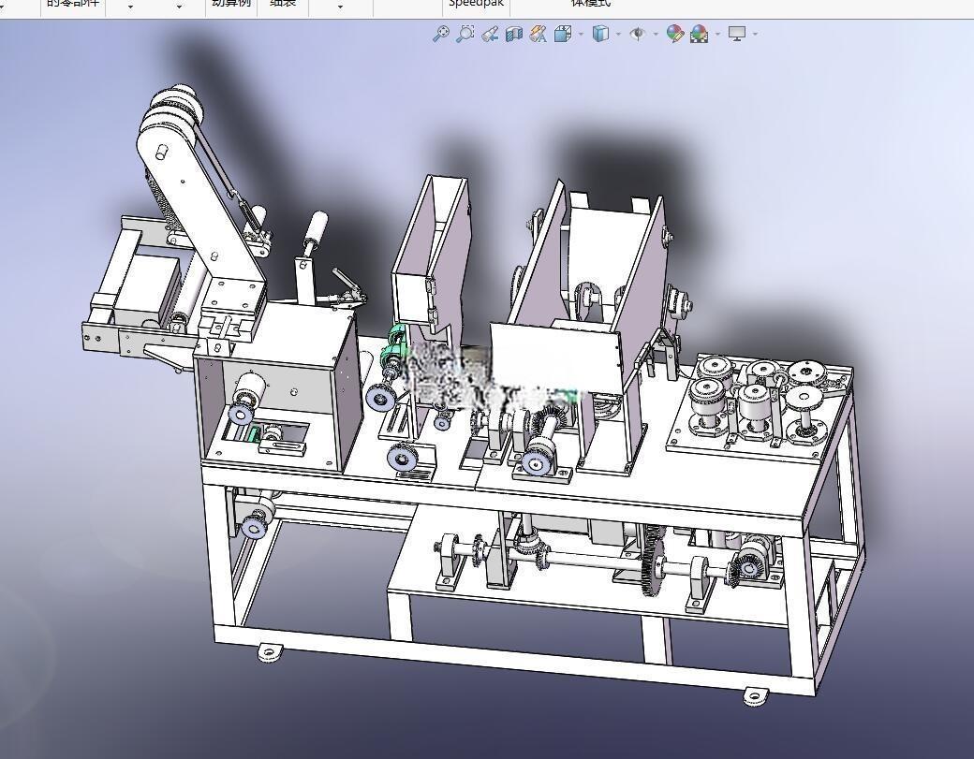Activate the Section View icon

pos(514,34)
